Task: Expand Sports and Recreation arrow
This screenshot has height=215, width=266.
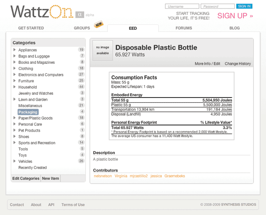Action: click(15, 143)
